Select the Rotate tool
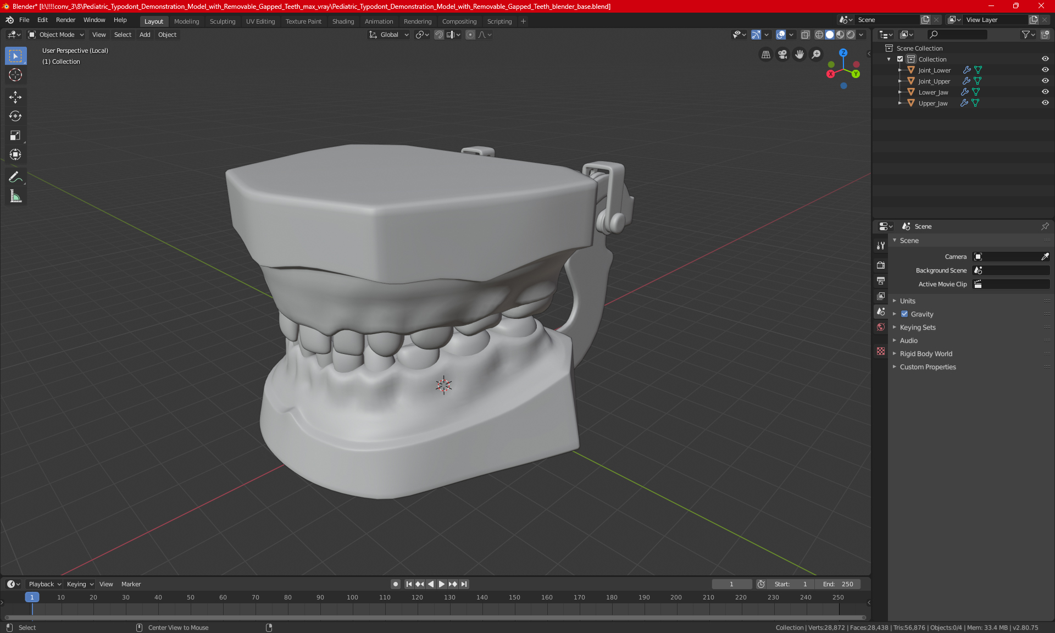1055x633 pixels. 15,116
